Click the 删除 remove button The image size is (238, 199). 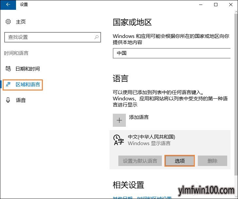[212, 161]
